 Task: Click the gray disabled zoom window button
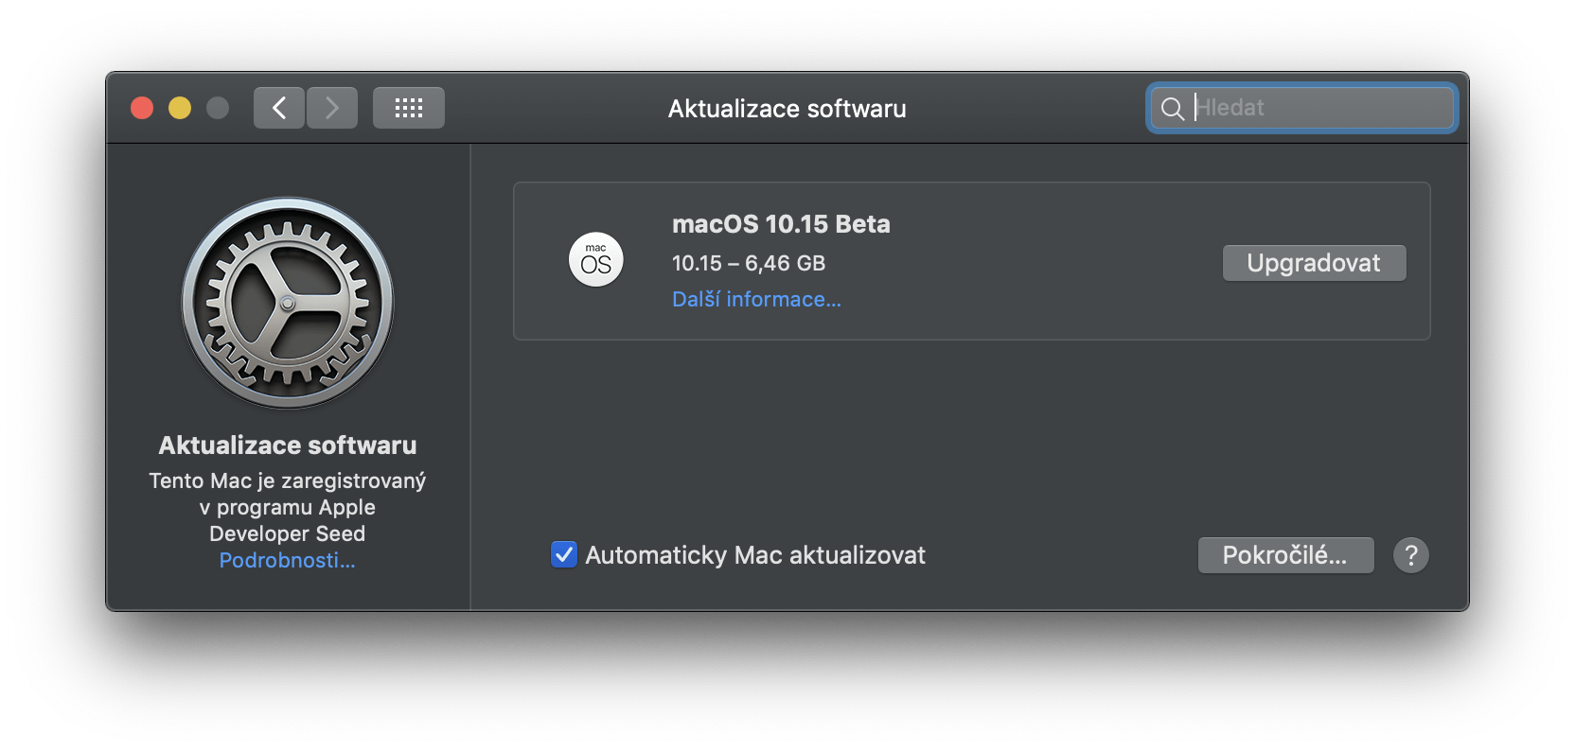coord(218,108)
